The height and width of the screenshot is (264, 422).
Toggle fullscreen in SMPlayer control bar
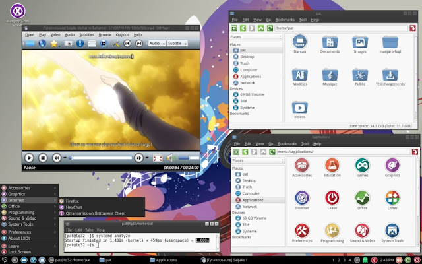point(158,158)
